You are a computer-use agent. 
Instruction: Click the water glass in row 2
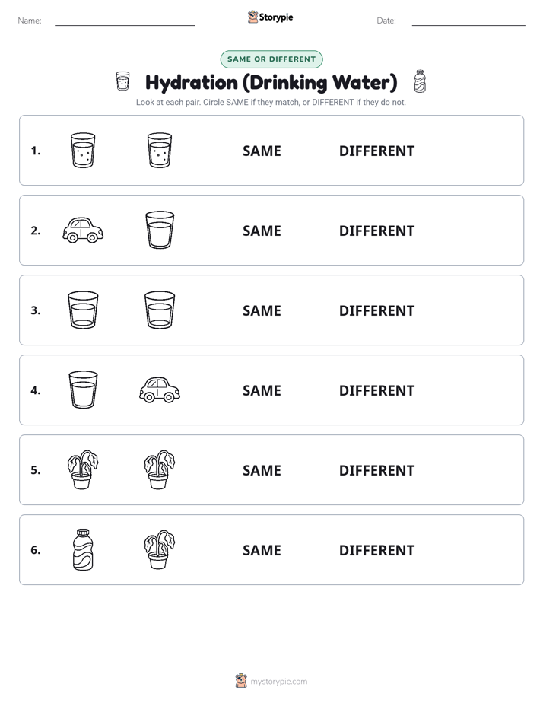160,230
